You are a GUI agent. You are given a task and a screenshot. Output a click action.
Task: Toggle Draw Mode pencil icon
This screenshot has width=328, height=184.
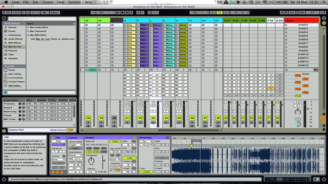pos(282,13)
